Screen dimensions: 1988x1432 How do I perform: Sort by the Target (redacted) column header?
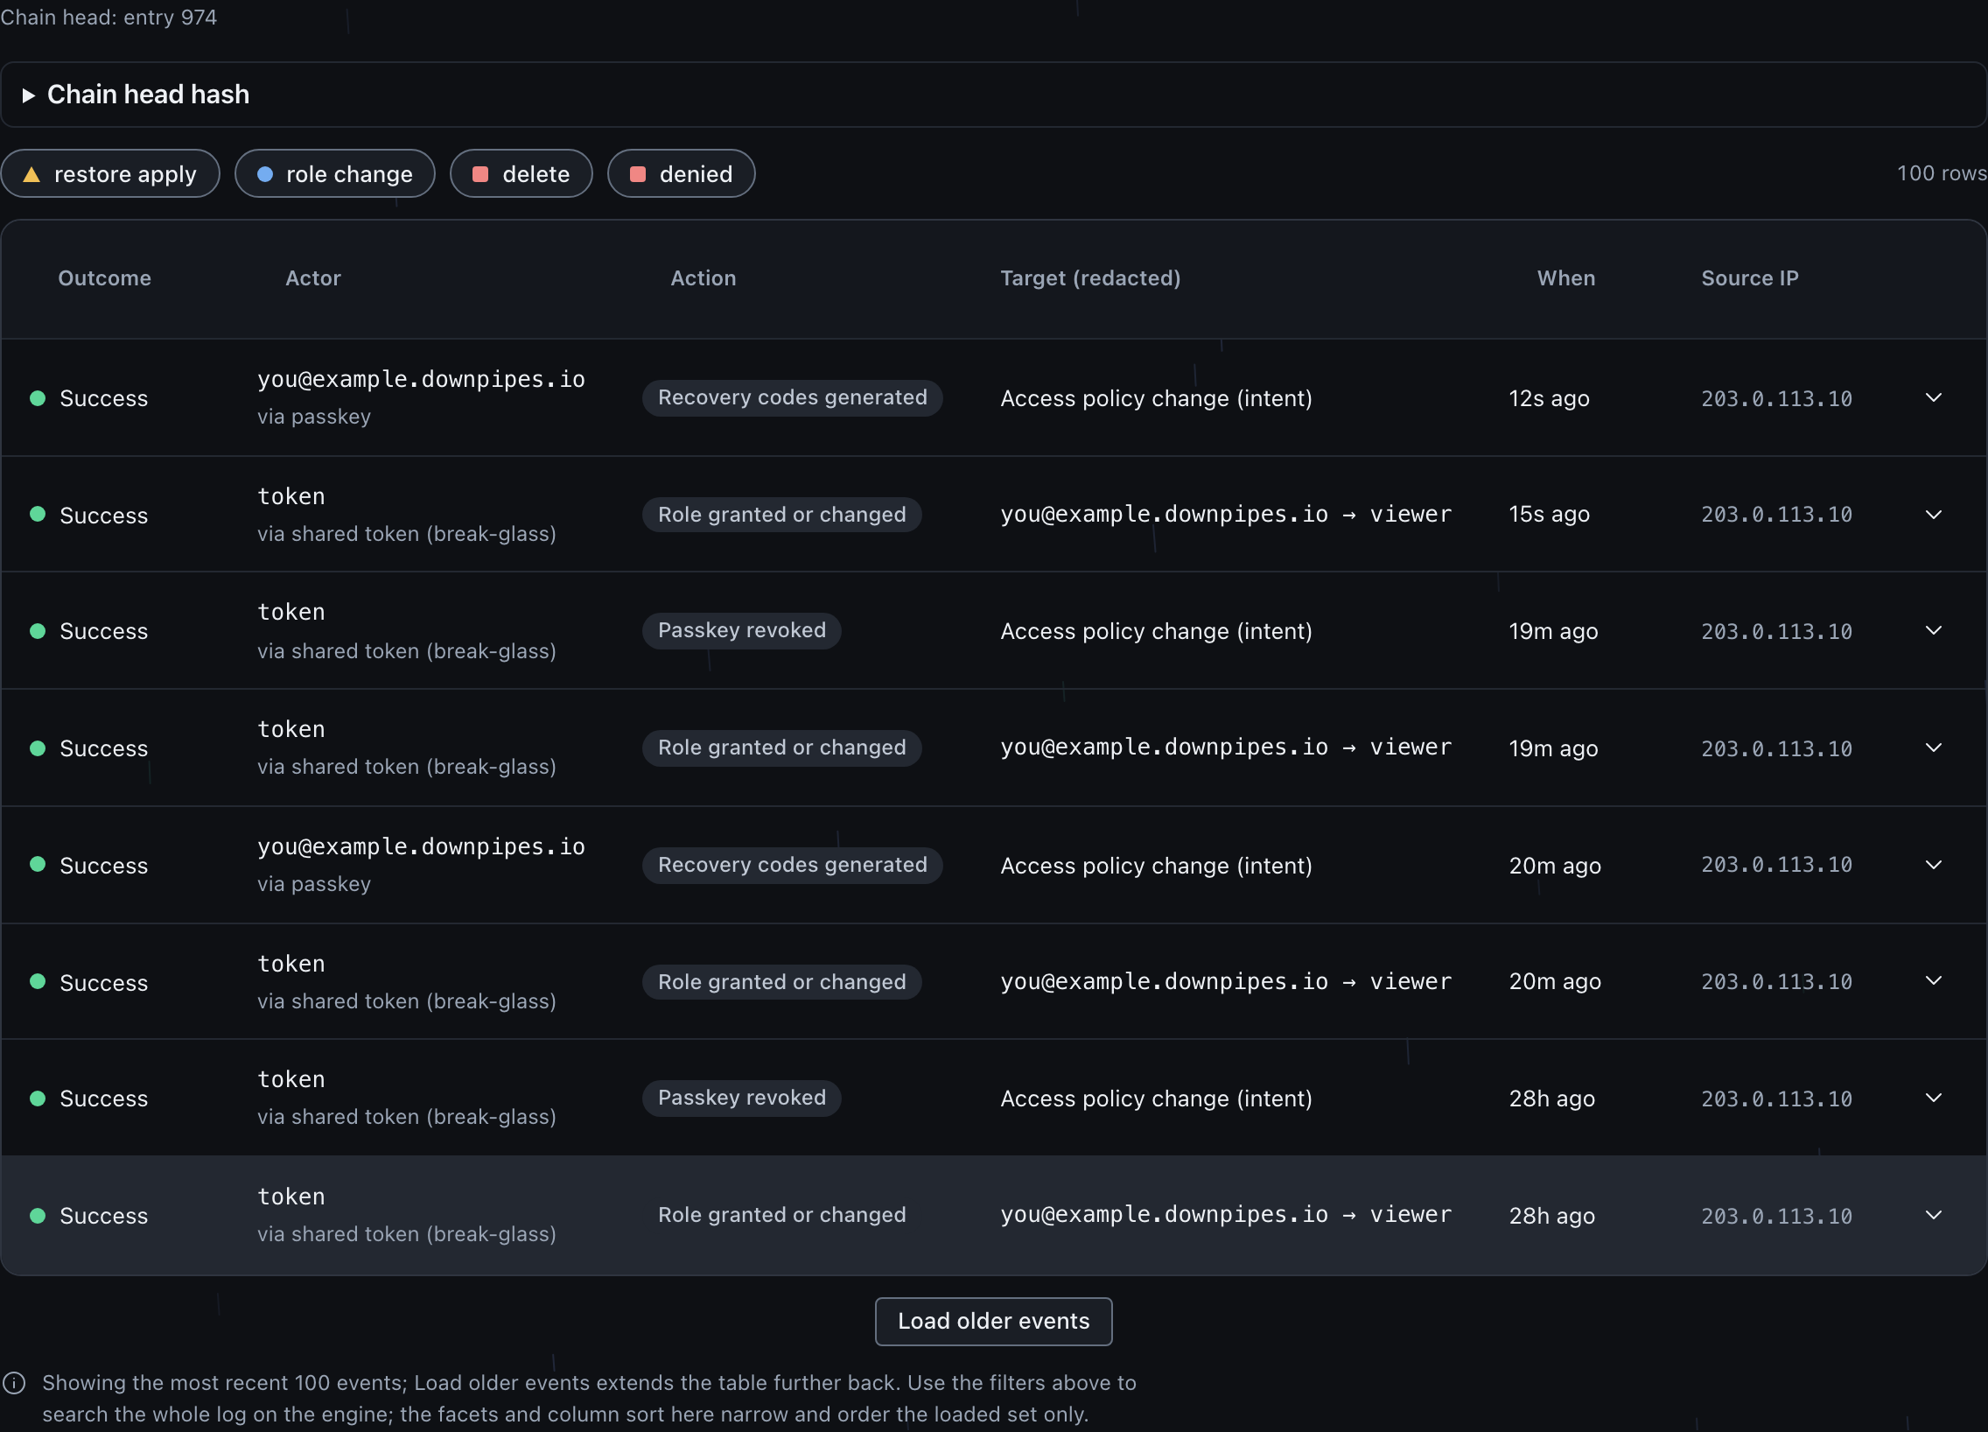1090,278
